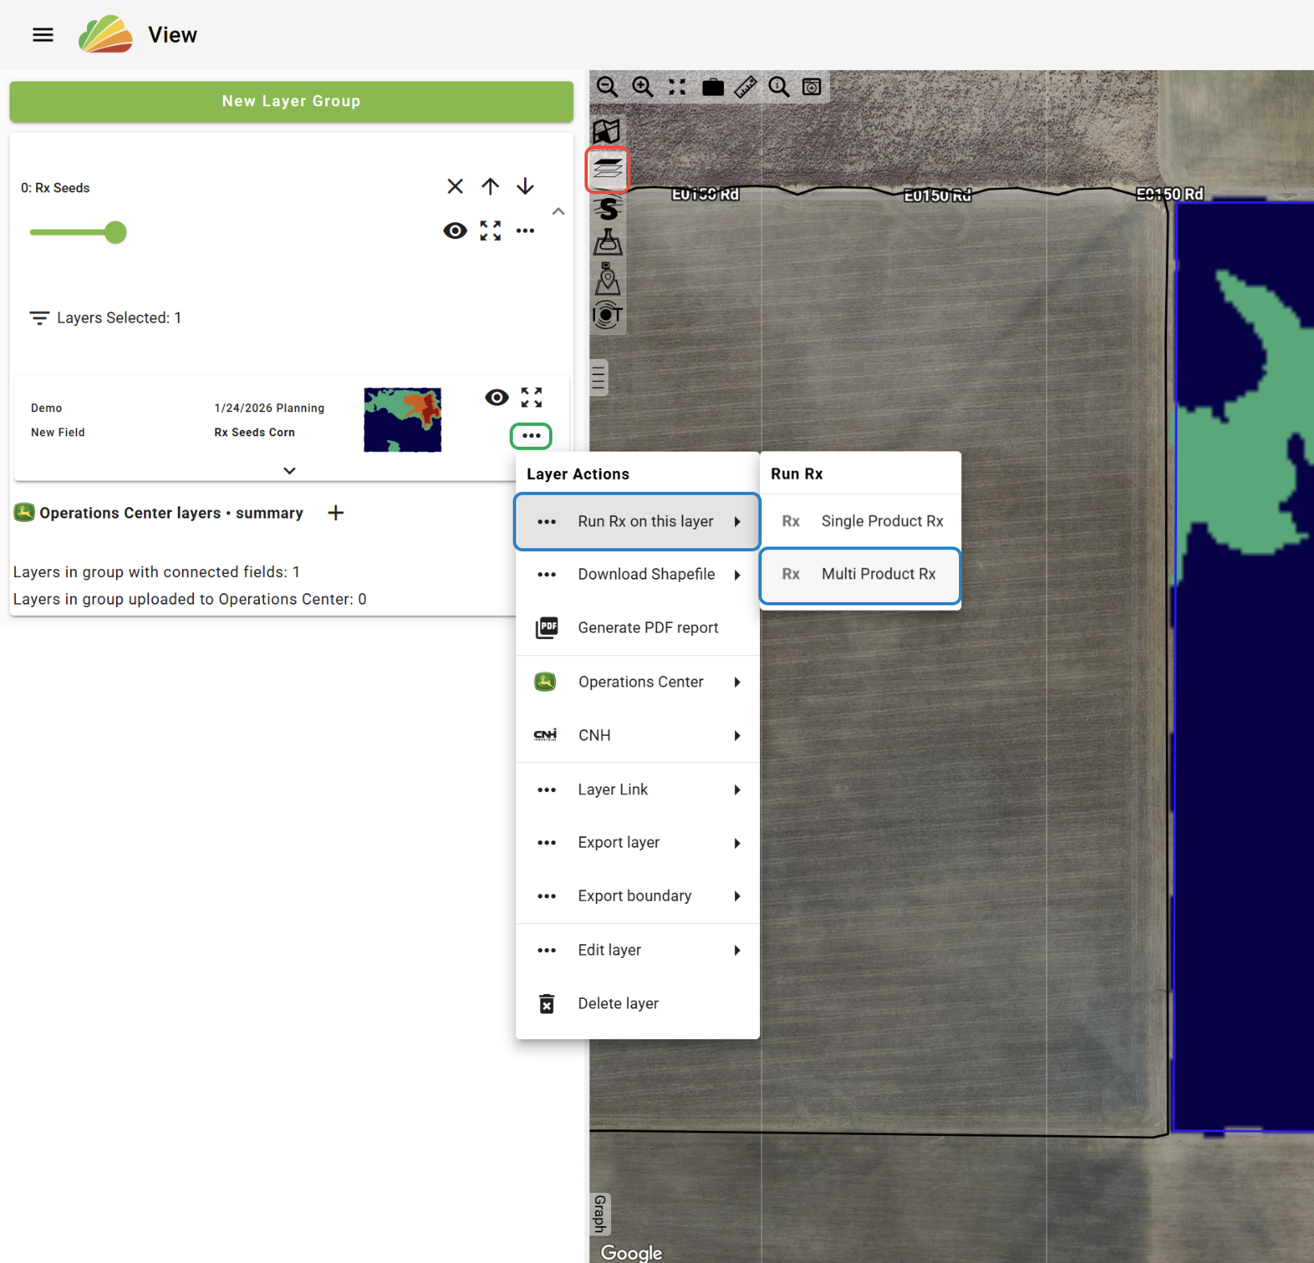Collapse the Rx Seeds group panel
This screenshot has width=1314, height=1263.
pos(558,212)
